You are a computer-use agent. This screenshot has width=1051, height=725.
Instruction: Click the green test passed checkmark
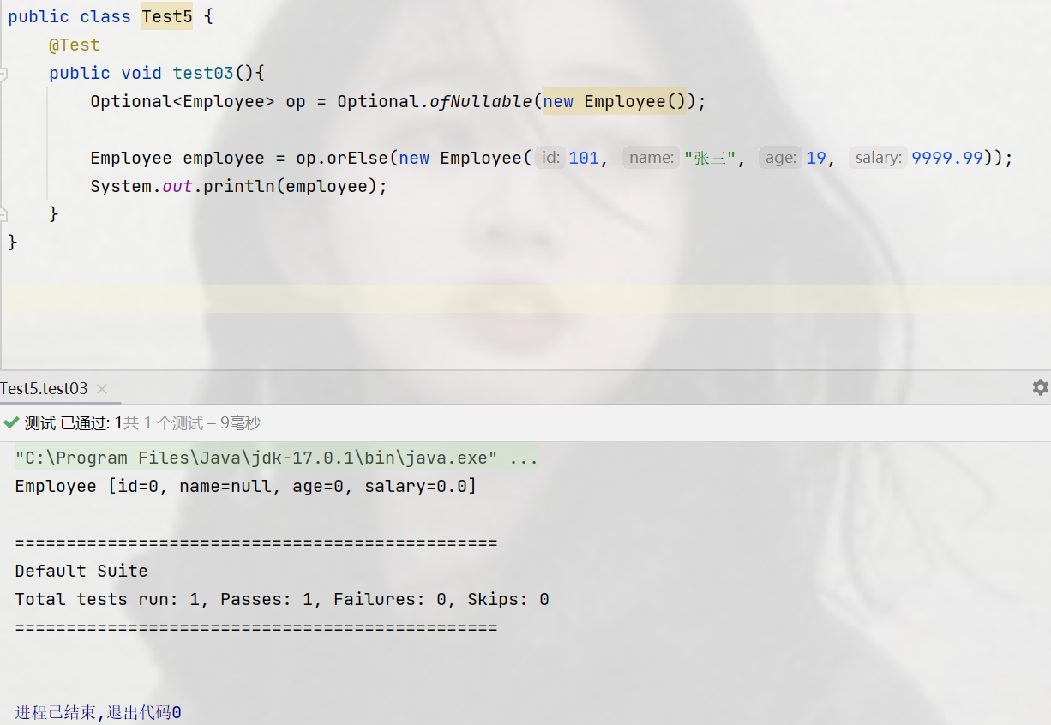(11, 422)
